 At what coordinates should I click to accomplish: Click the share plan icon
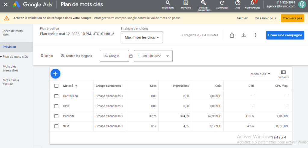click(x=232, y=35)
